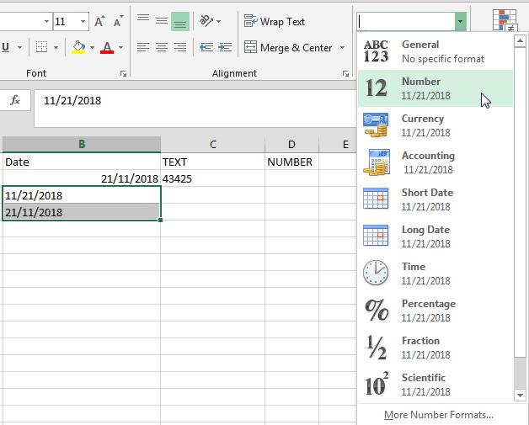
Task: Align cell text to the right
Action: tap(180, 47)
